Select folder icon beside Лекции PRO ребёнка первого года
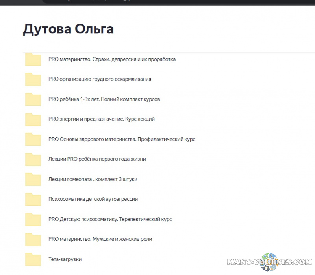The height and width of the screenshot is (275, 315). click(x=33, y=159)
